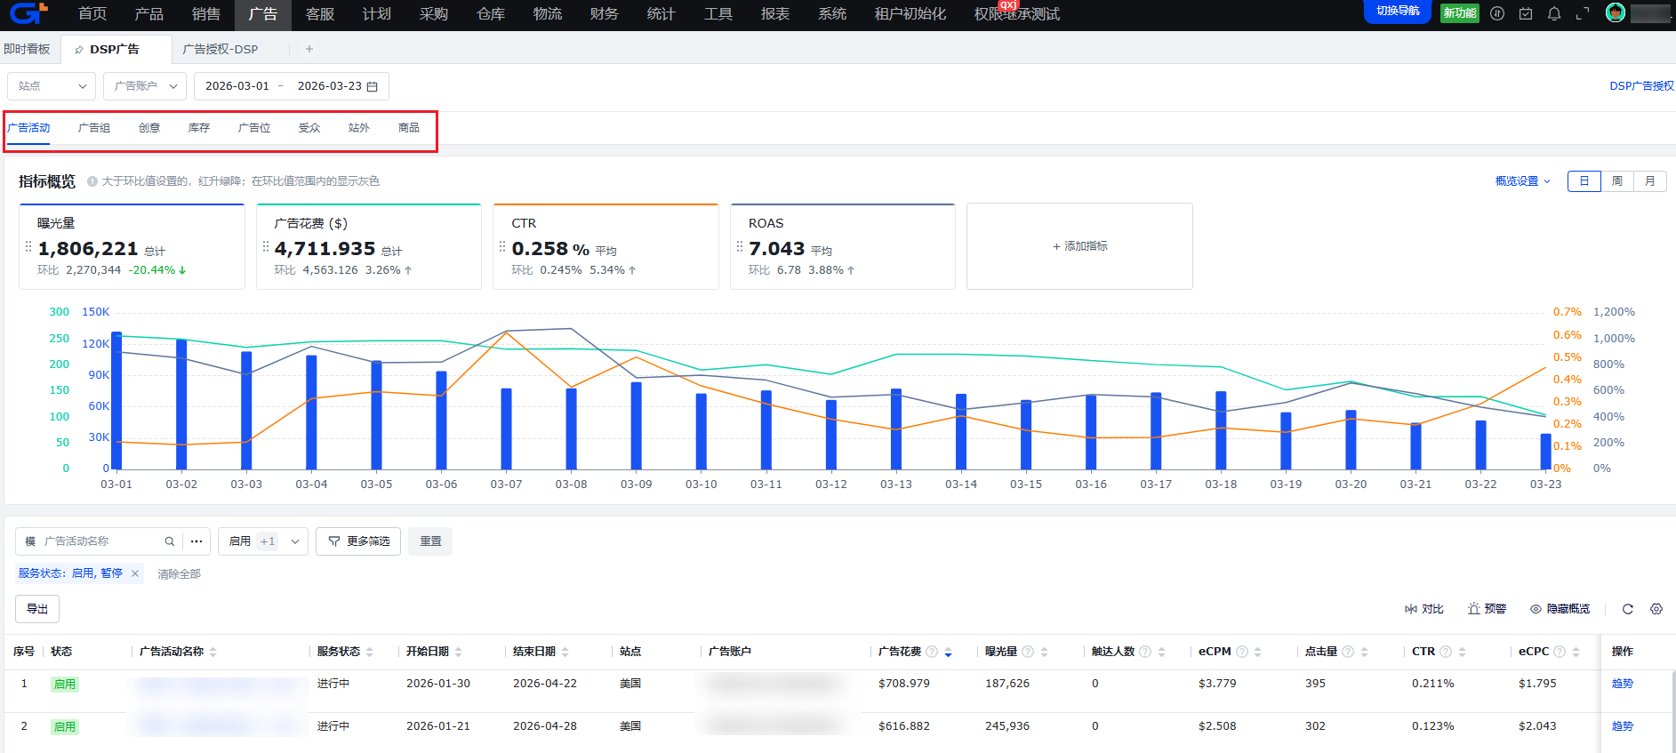Switch chart granularity to 周 (week)
This screenshot has height=753, width=1676.
pyautogui.click(x=1617, y=181)
